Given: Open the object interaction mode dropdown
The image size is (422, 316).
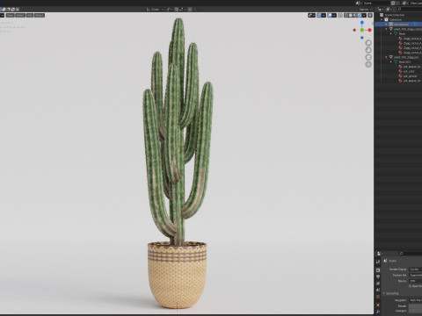Looking at the screenshot, I should coord(2,15).
